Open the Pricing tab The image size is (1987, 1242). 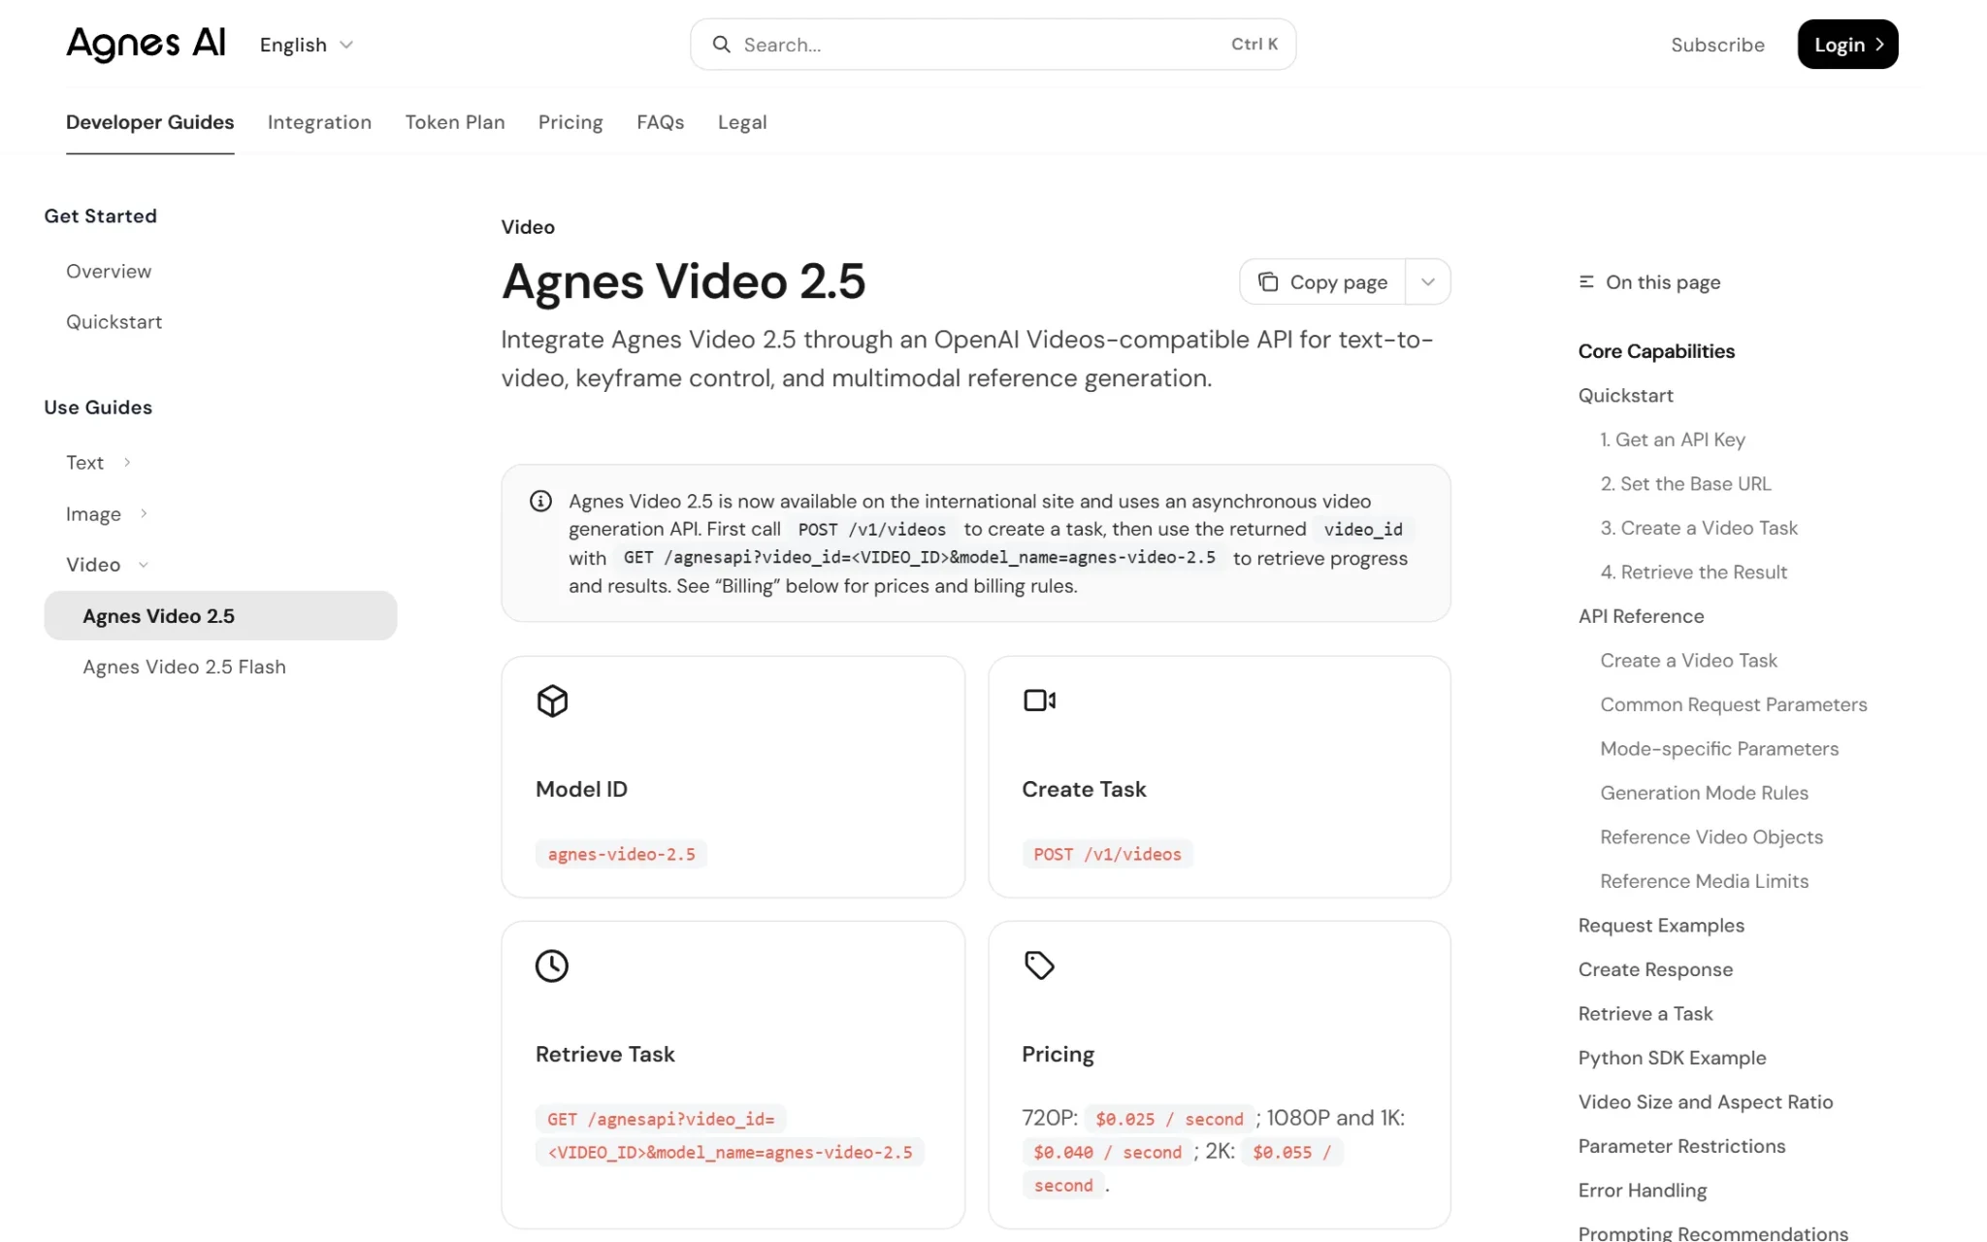click(x=570, y=122)
